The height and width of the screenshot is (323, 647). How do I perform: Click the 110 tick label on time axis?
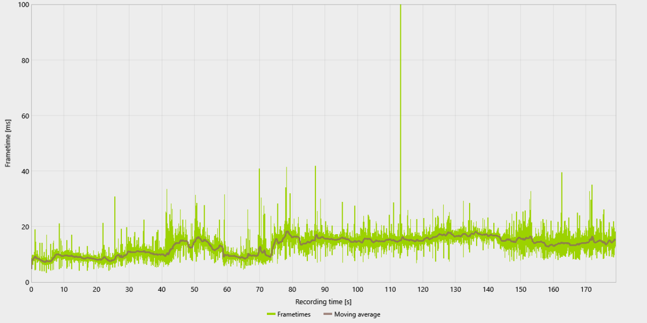(x=390, y=290)
